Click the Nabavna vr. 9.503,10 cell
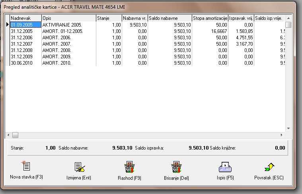This screenshot has width=302, height=194. 135,25
